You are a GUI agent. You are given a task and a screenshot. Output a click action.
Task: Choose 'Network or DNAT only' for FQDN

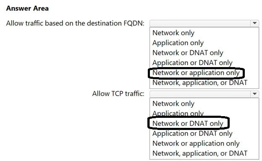(x=188, y=53)
